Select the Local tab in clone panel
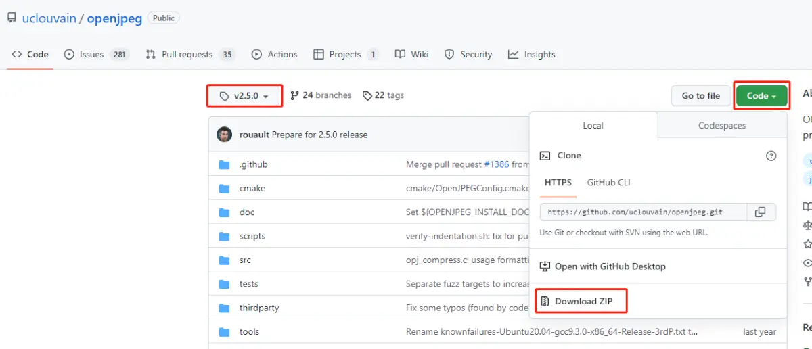 pyautogui.click(x=593, y=126)
